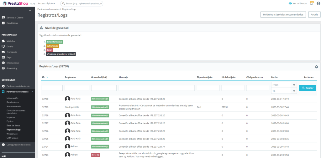The image size is (321, 158).
Task: Click the Pago credit card icon
Action: 3,58
